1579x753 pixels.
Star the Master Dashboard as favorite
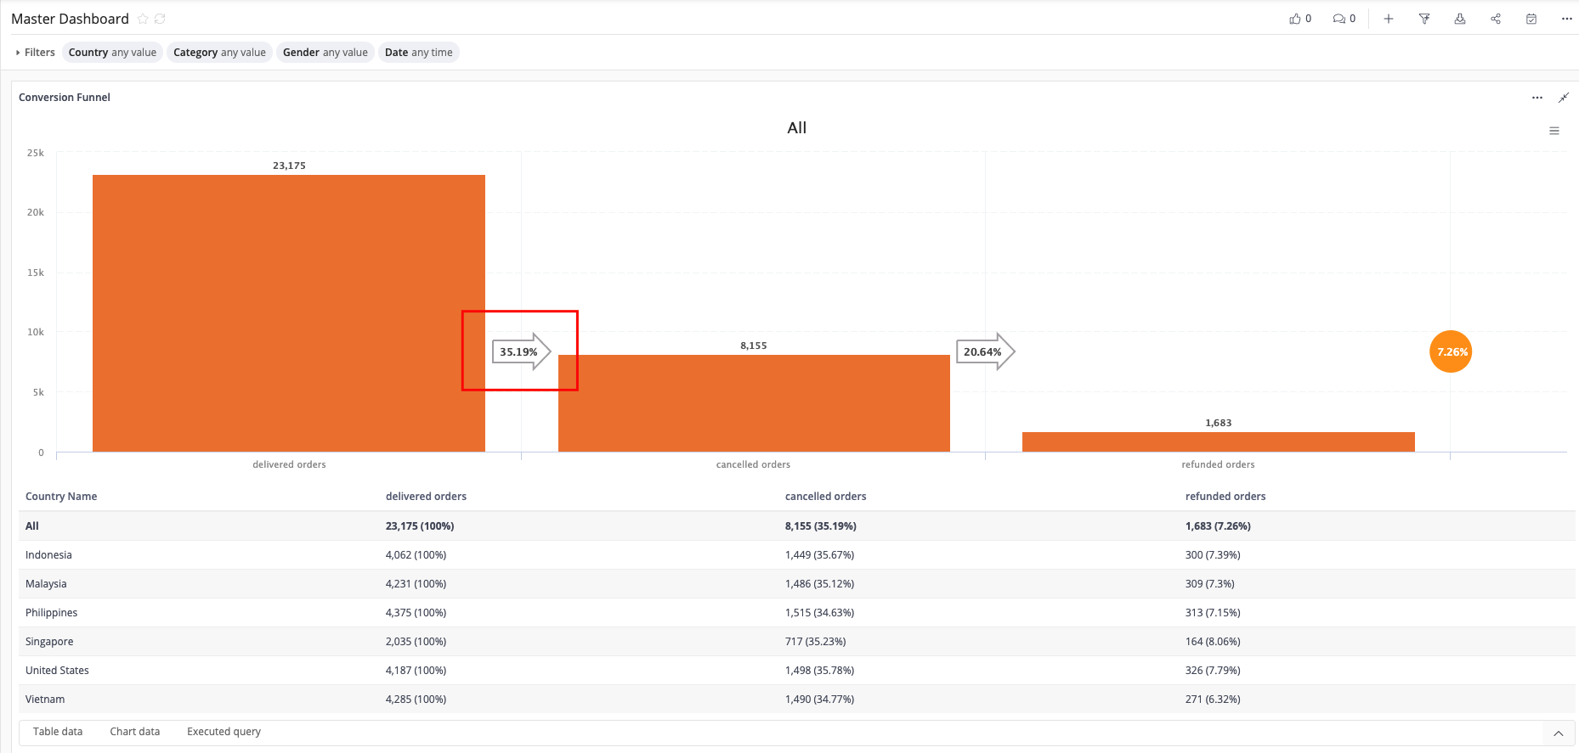(143, 19)
